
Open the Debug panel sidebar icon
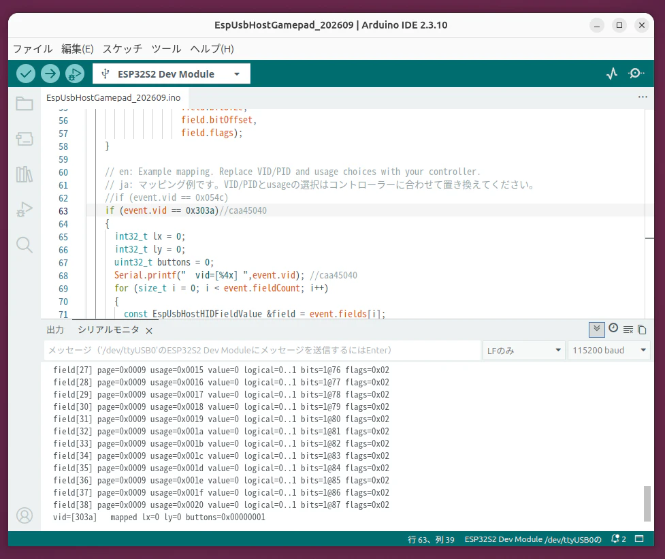pyautogui.click(x=25, y=210)
